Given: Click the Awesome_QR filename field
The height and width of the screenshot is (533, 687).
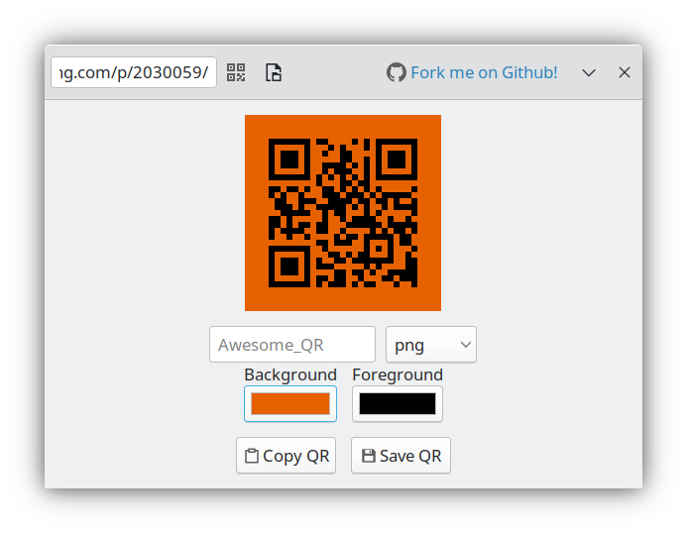Looking at the screenshot, I should (292, 344).
